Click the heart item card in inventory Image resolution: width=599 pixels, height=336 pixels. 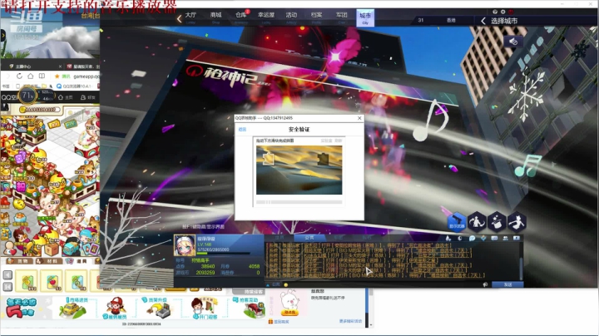52,281
